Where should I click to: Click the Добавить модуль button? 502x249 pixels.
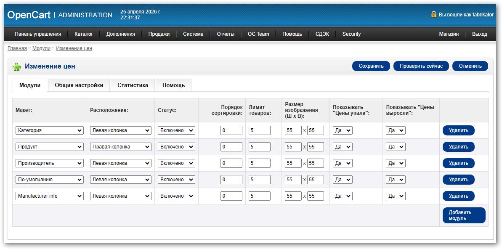coord(464,215)
